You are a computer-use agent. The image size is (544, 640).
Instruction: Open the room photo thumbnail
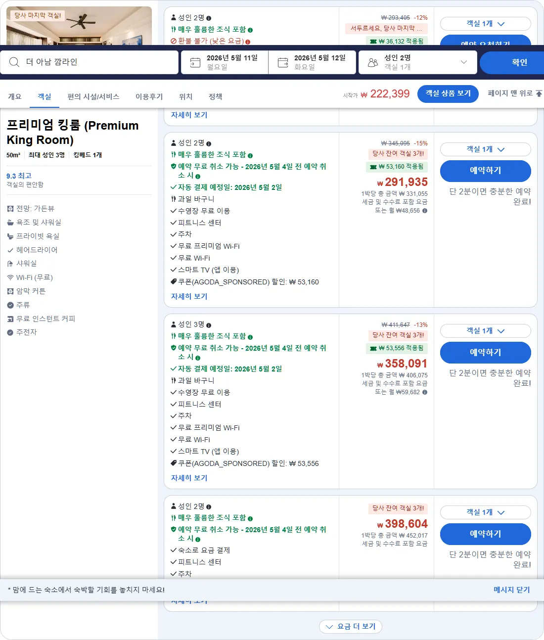pyautogui.click(x=79, y=26)
